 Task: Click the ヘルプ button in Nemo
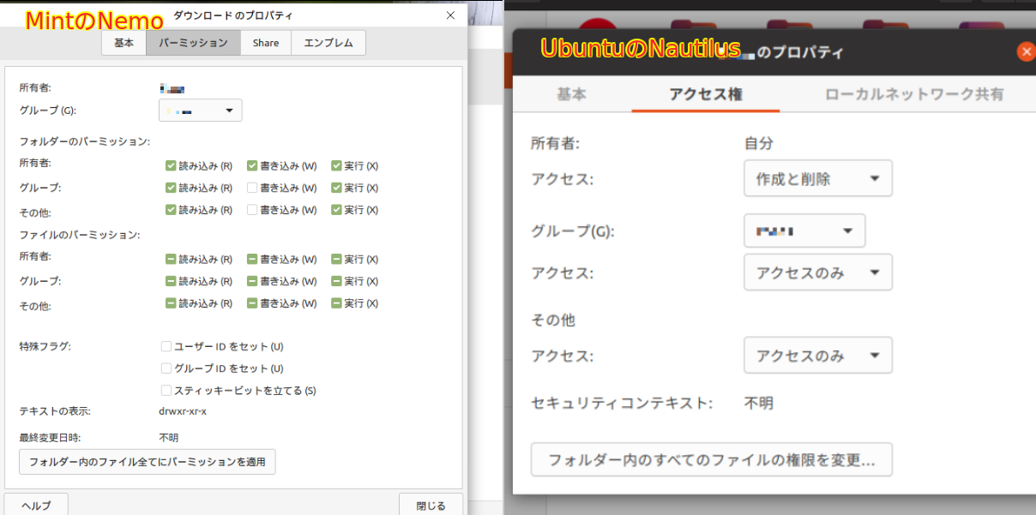(x=36, y=506)
